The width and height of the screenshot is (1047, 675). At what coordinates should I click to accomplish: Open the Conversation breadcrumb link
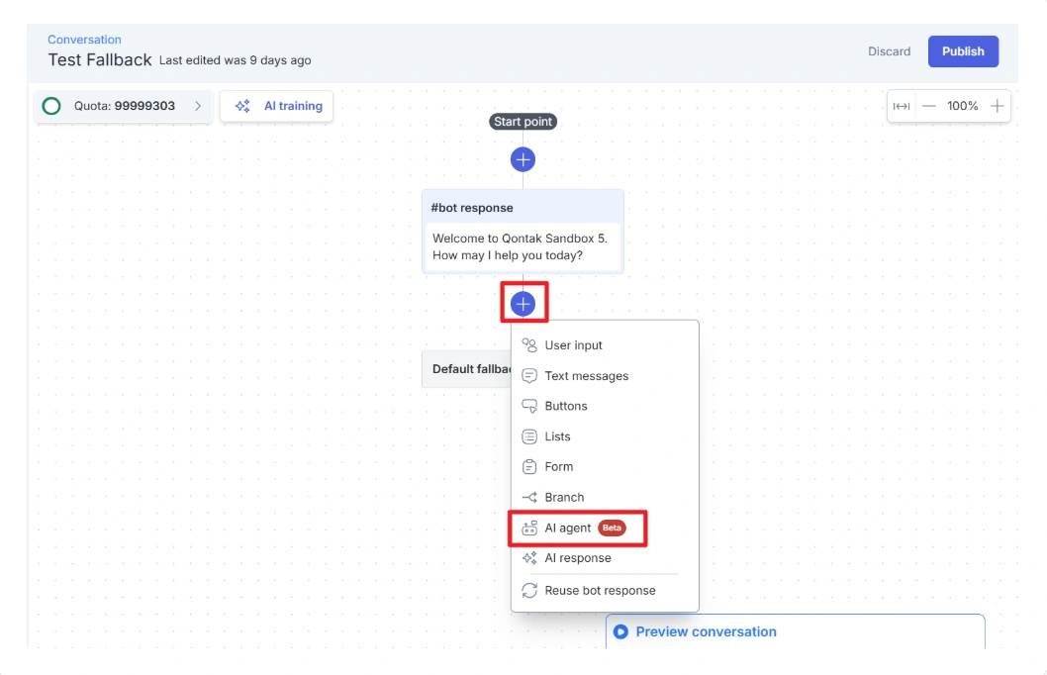pos(84,40)
